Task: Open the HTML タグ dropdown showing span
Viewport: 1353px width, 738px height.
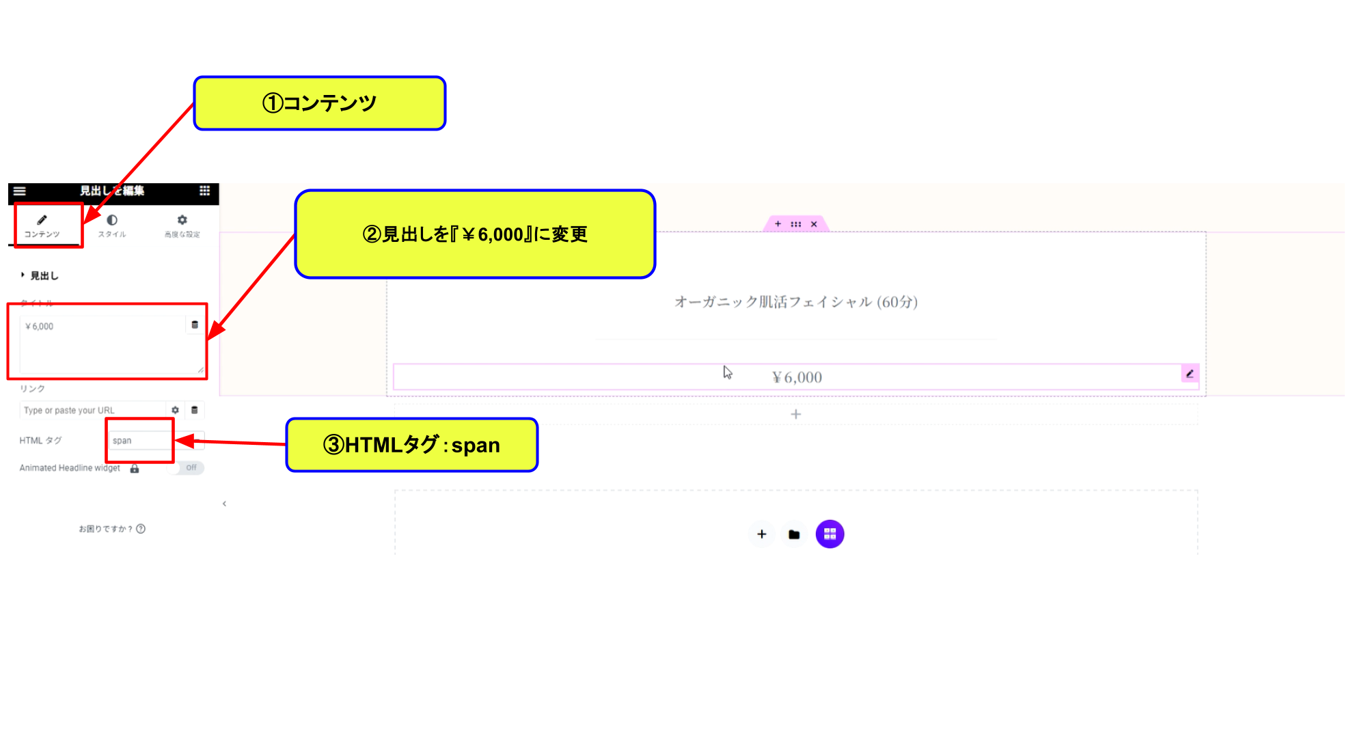Action: [156, 441]
